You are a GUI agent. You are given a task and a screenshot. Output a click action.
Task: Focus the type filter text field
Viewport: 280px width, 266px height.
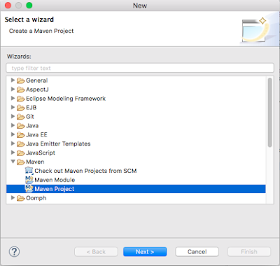pyautogui.click(x=140, y=68)
